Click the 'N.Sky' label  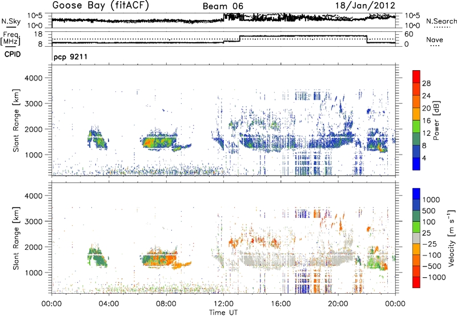(x=11, y=21)
